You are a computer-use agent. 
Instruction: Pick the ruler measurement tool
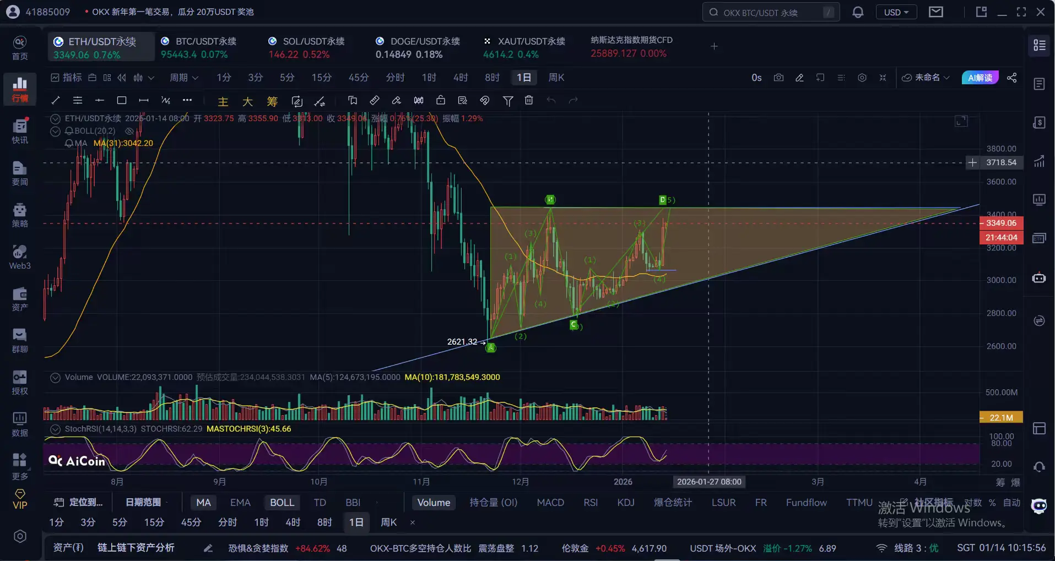[x=375, y=100]
